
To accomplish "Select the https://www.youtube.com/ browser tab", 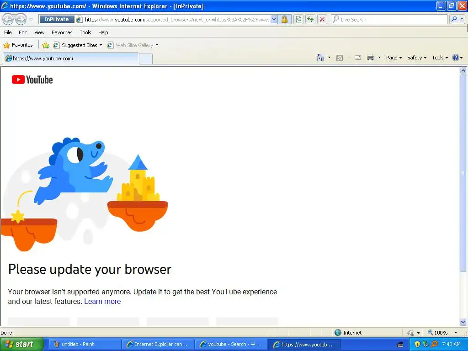I will coord(71,58).
